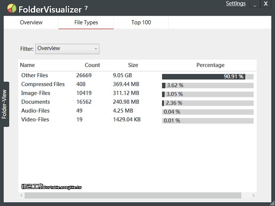The image size is (275, 206).
Task: Switch to the Overview tab
Action: 31,23
